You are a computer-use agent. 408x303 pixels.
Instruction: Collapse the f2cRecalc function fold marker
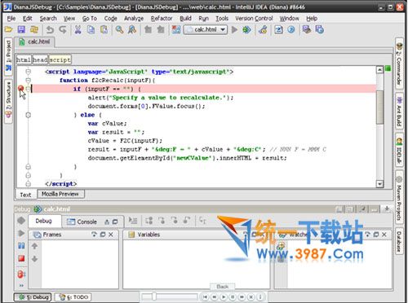click(x=28, y=80)
